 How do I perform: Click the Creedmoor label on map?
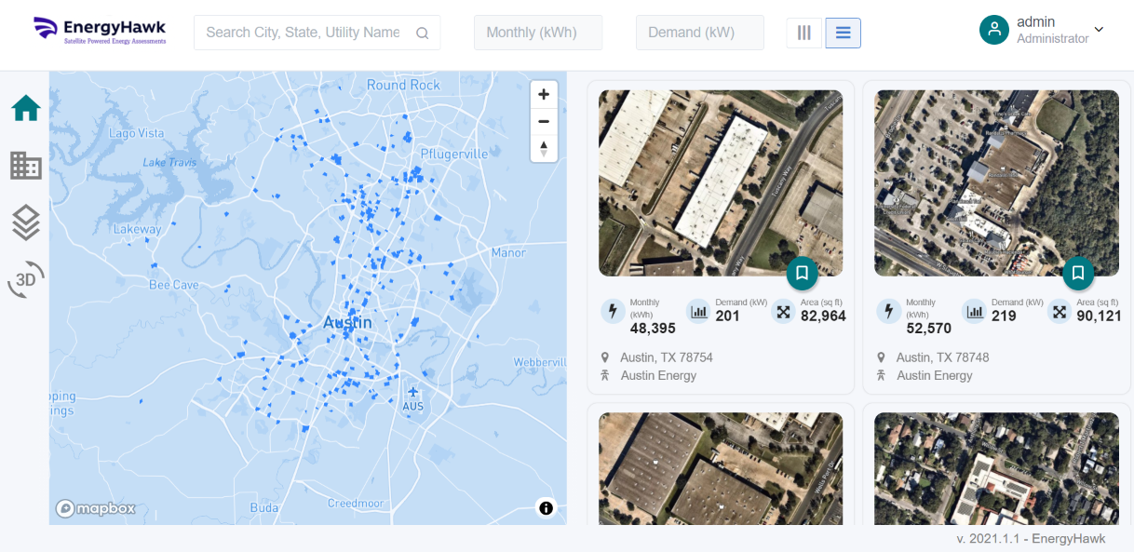pyautogui.click(x=356, y=504)
